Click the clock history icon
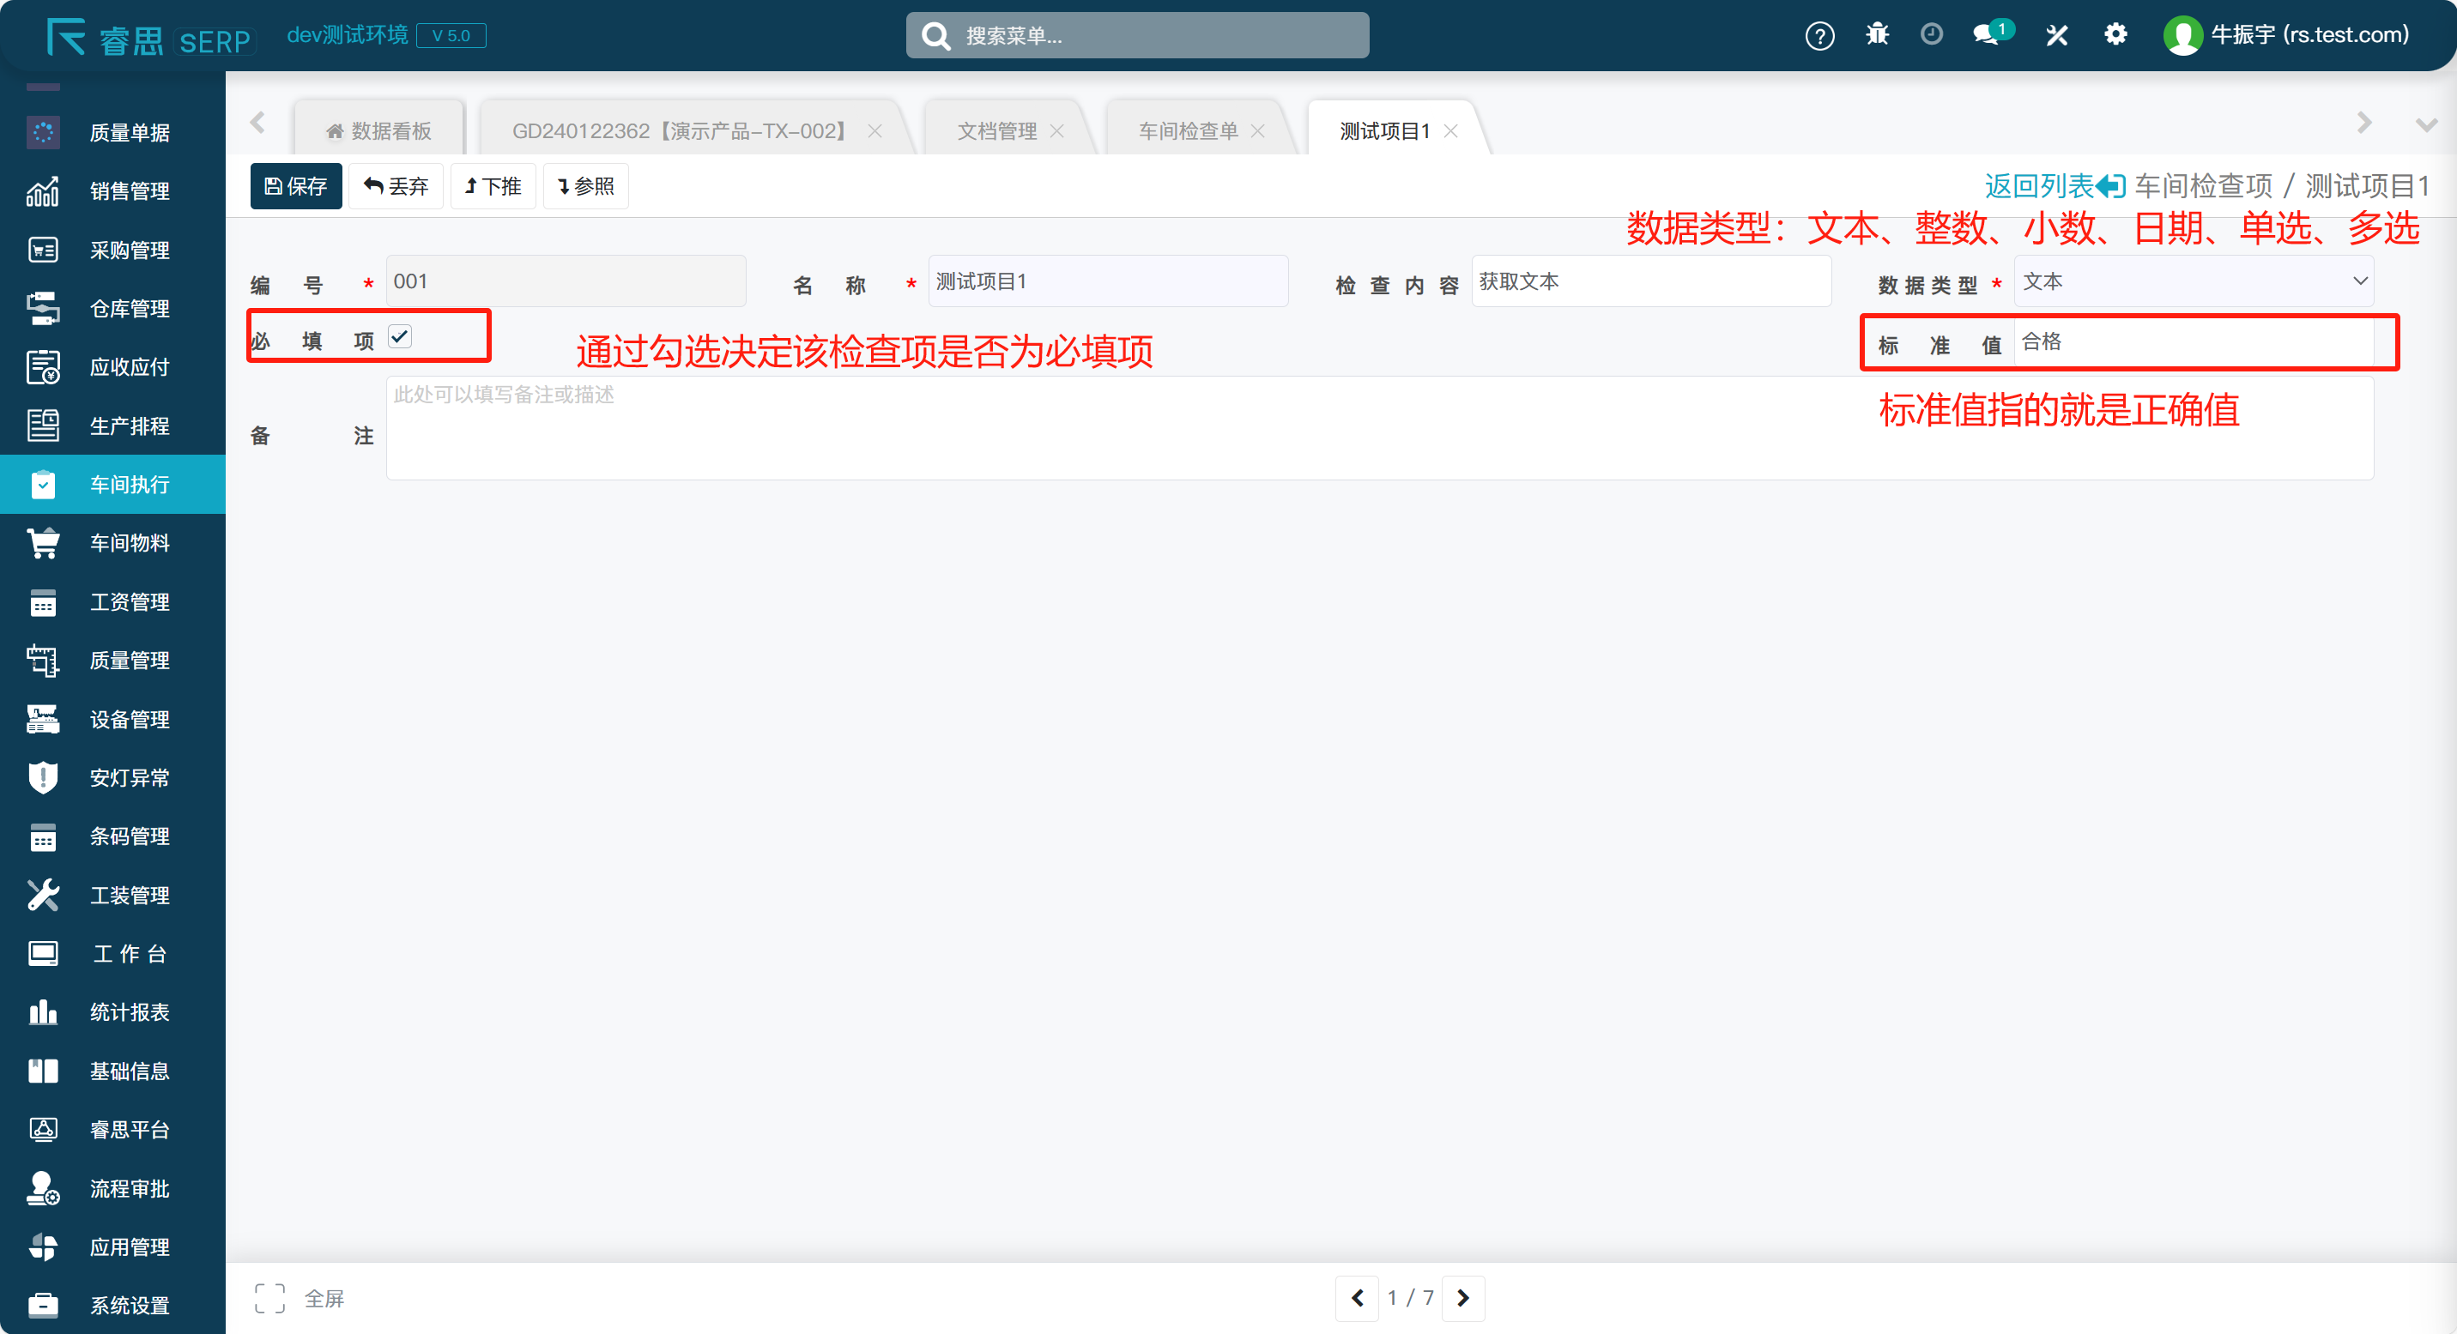Image resolution: width=2457 pixels, height=1334 pixels. point(1932,35)
